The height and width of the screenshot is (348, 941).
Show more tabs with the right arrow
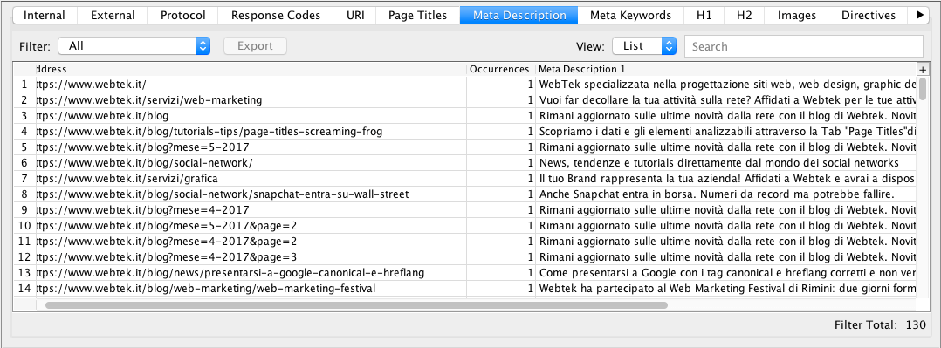point(919,15)
